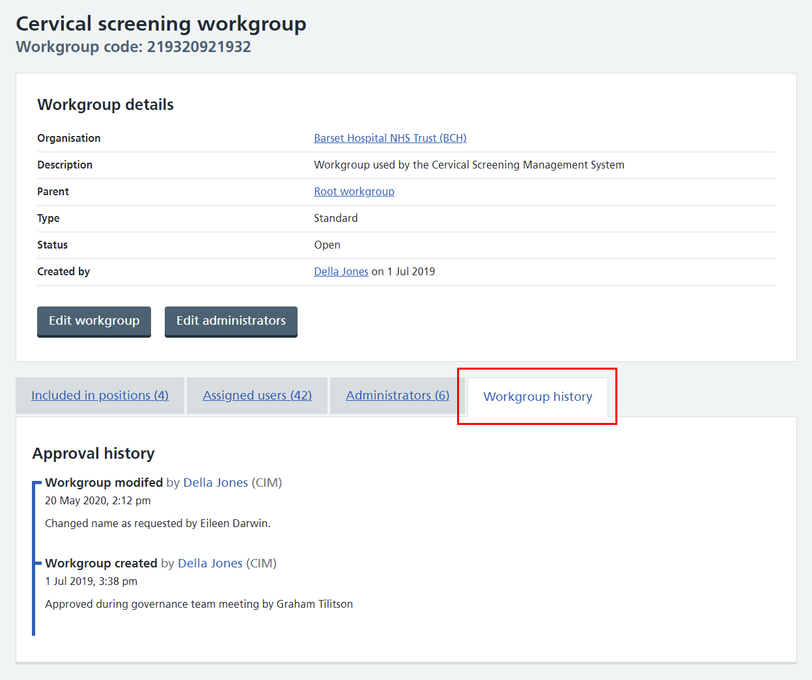Viewport: 812px width, 680px height.
Task: Click the note about Graham Tilitson's approval
Action: click(199, 604)
